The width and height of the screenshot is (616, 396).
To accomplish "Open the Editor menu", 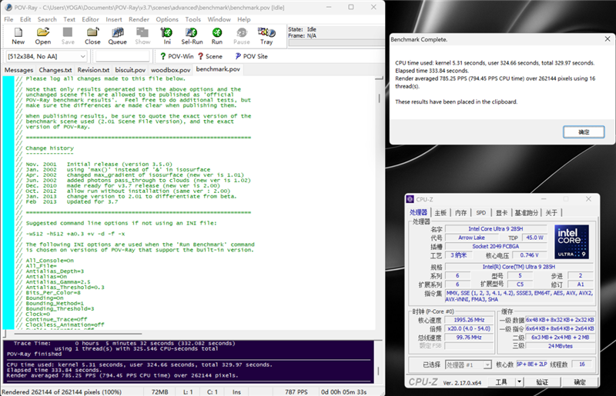I will [90, 19].
